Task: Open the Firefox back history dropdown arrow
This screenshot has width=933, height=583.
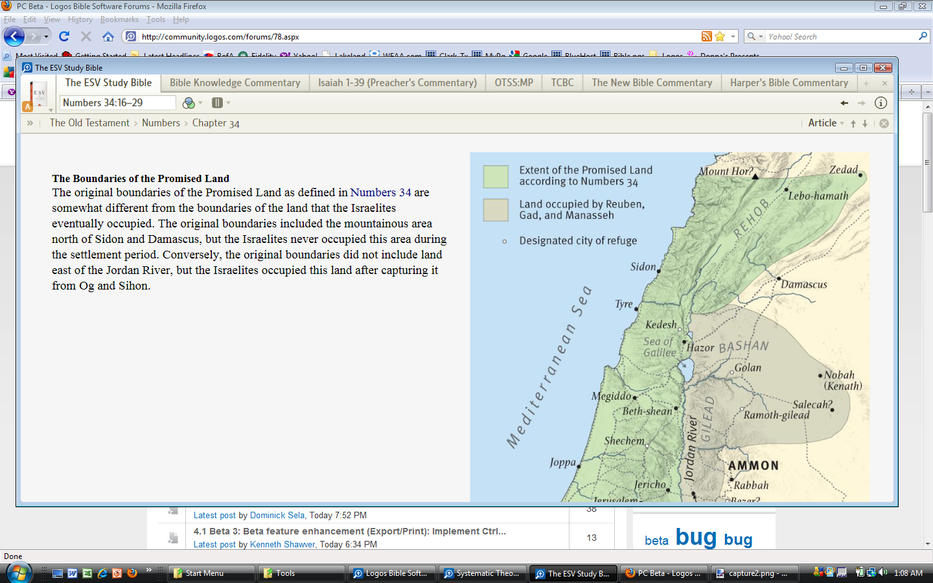Action: [x=46, y=37]
